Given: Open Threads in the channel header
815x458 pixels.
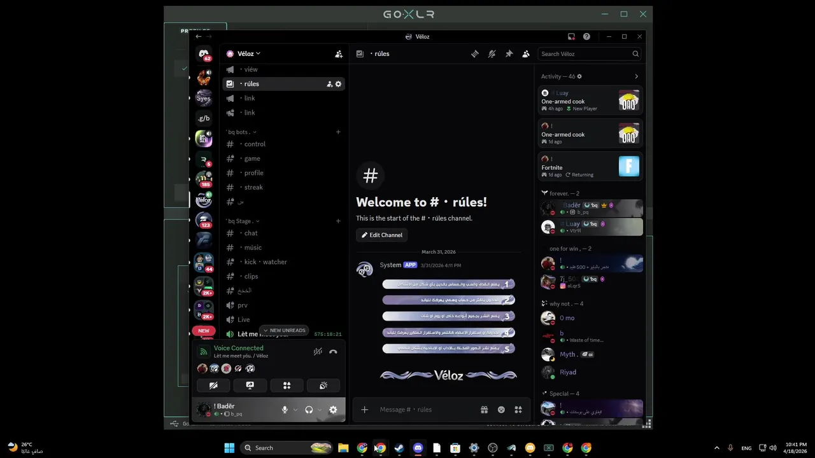Looking at the screenshot, I should 474,54.
